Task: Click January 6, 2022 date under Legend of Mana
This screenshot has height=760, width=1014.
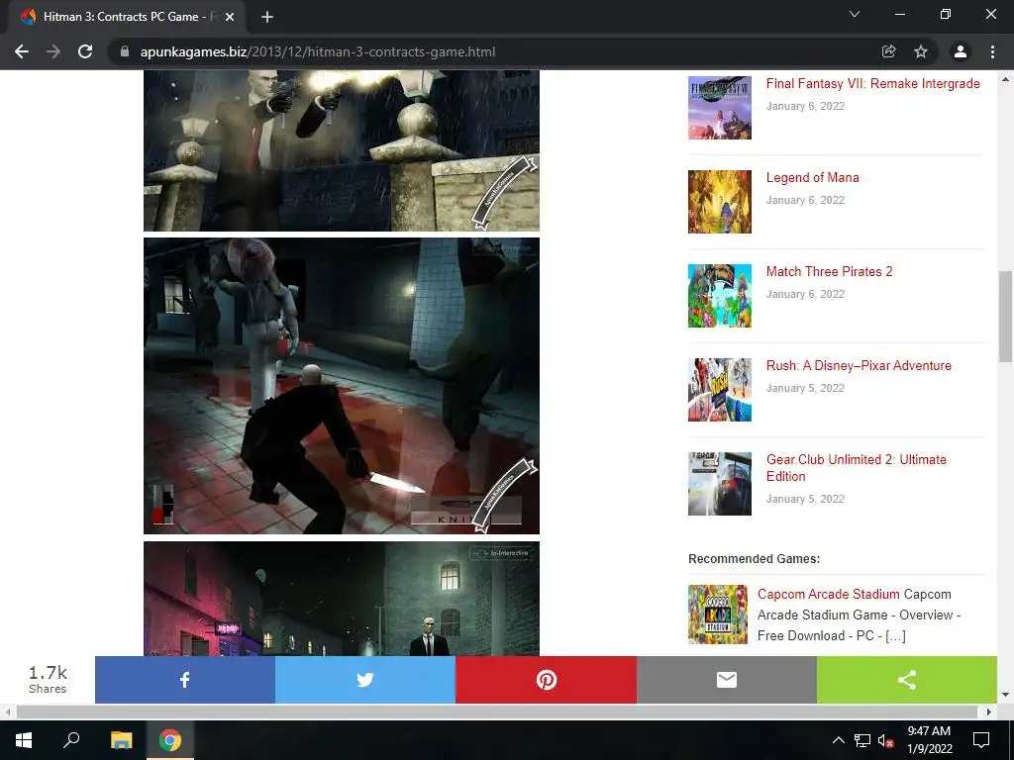Action: [x=805, y=200]
